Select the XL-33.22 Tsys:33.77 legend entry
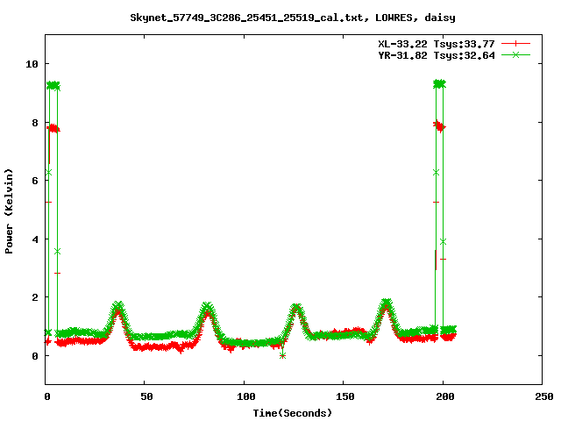 coord(437,44)
